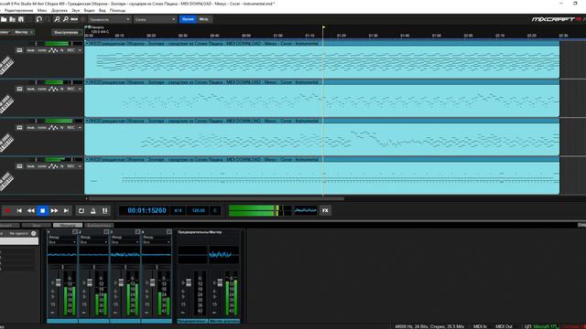The height and width of the screenshot is (329, 586).
Task: Click the zoom in magnifier icon
Action: click(57, 19)
